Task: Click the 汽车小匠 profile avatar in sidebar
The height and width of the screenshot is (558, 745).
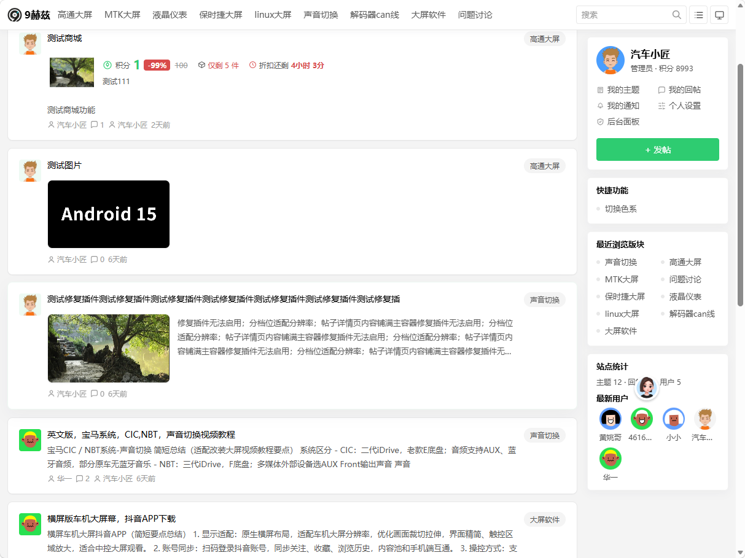Action: pyautogui.click(x=610, y=60)
